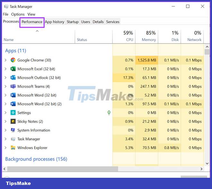Select the Google Chrome (30) row name
Viewport: 212px width, 189px height.
pyautogui.click(x=34, y=60)
